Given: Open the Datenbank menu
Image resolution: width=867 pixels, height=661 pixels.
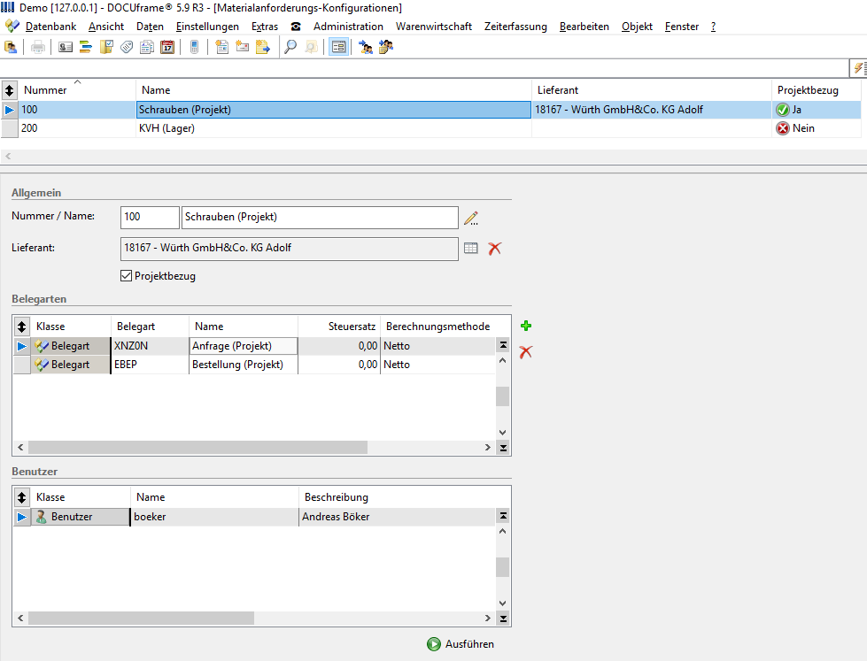Looking at the screenshot, I should click(50, 27).
